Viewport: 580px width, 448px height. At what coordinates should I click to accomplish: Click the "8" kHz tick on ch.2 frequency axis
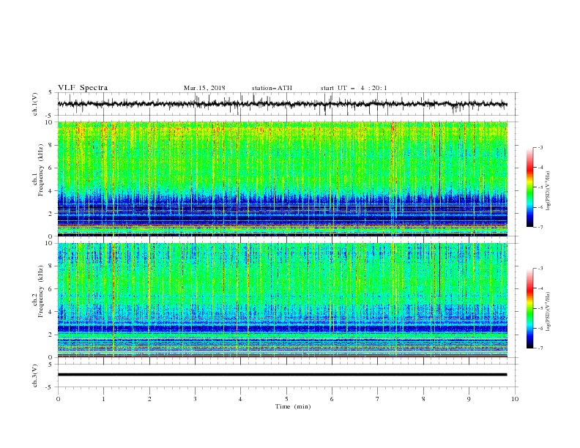(x=51, y=266)
